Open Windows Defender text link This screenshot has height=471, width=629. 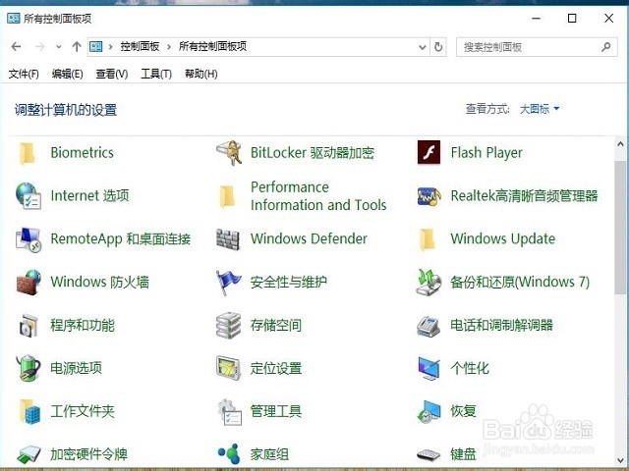pos(309,239)
